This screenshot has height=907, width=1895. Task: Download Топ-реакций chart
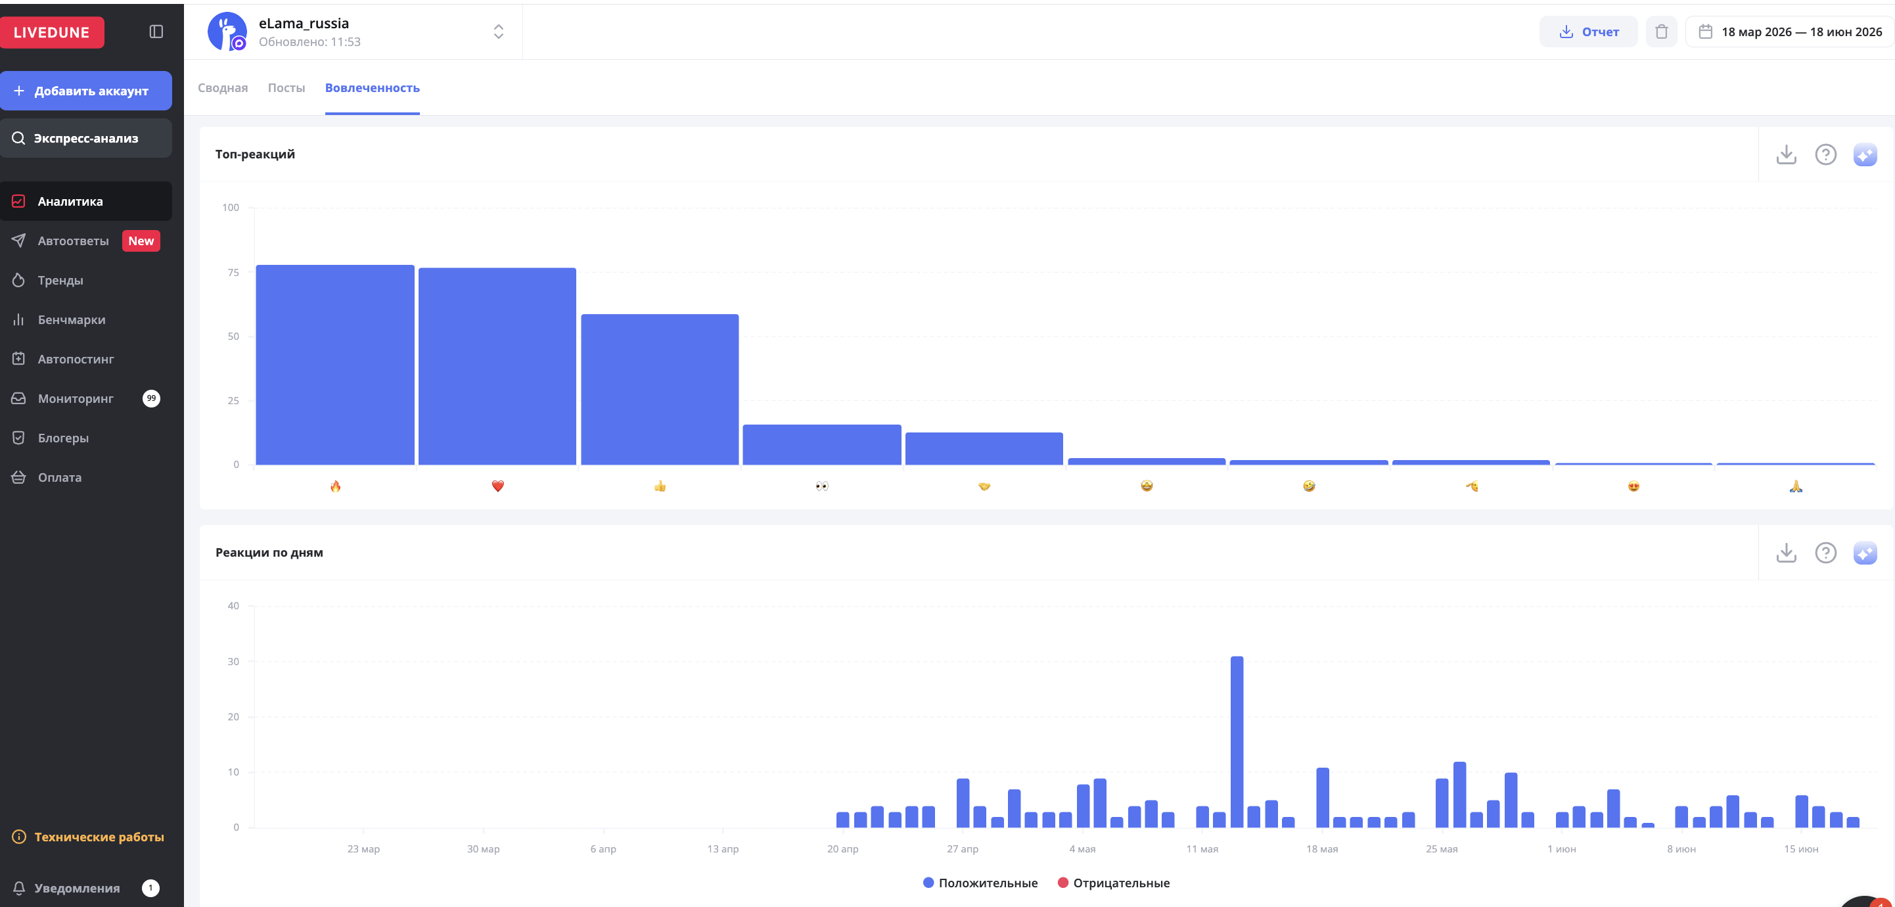tap(1786, 154)
